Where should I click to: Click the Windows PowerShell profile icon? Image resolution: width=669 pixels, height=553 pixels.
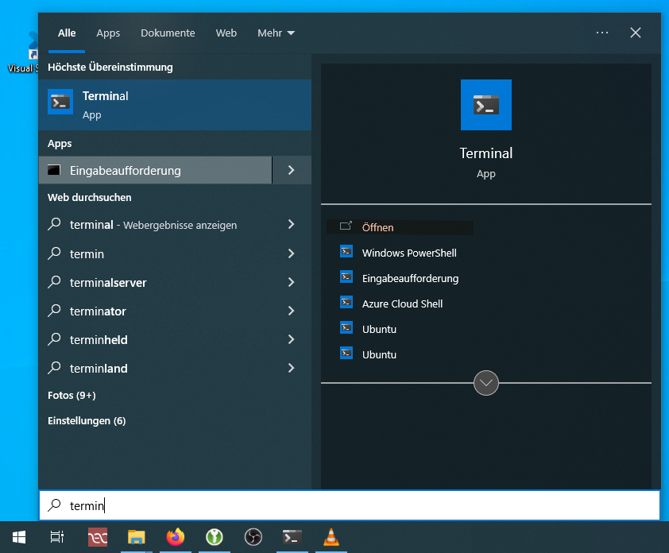(x=346, y=252)
